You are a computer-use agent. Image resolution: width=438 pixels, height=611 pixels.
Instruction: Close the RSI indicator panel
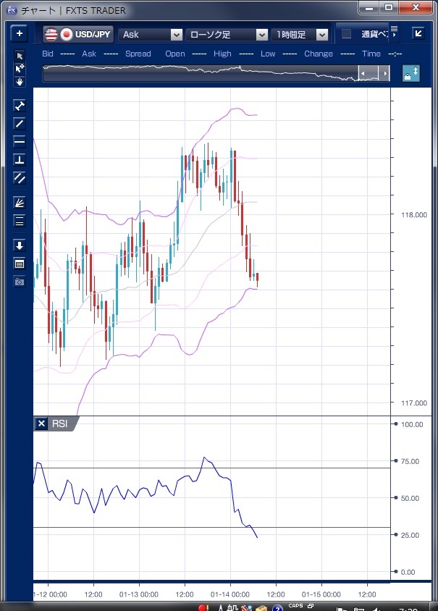41,424
